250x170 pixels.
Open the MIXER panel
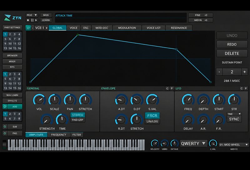(12, 61)
